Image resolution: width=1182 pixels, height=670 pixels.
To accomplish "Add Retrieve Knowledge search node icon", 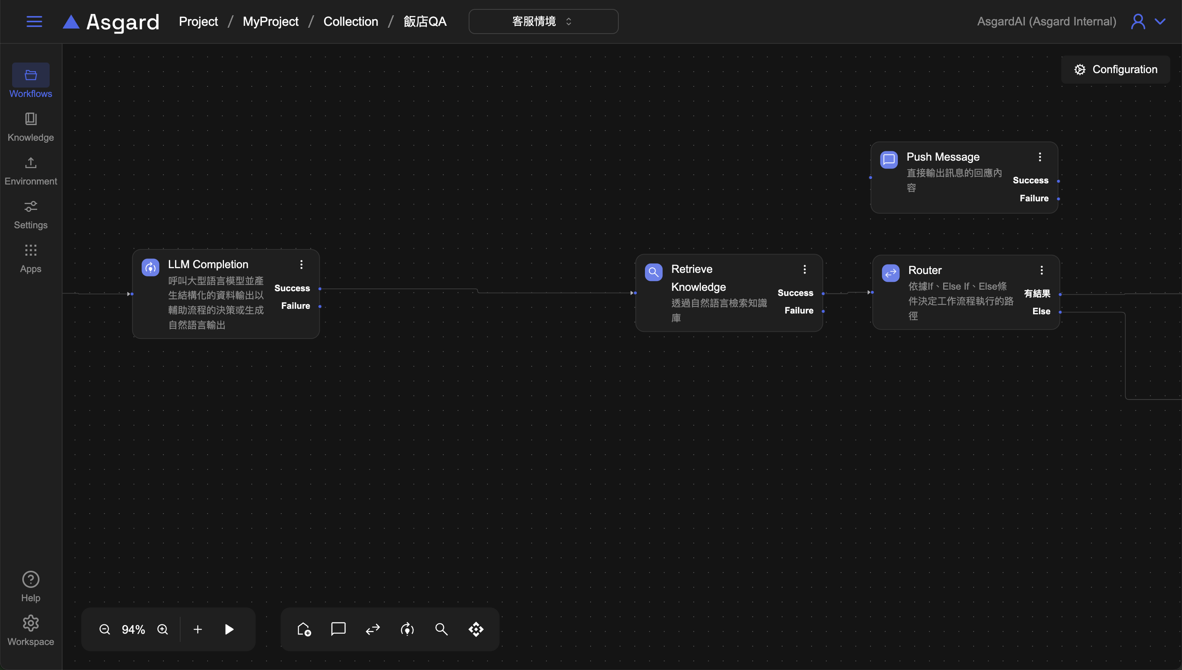I will pyautogui.click(x=441, y=629).
